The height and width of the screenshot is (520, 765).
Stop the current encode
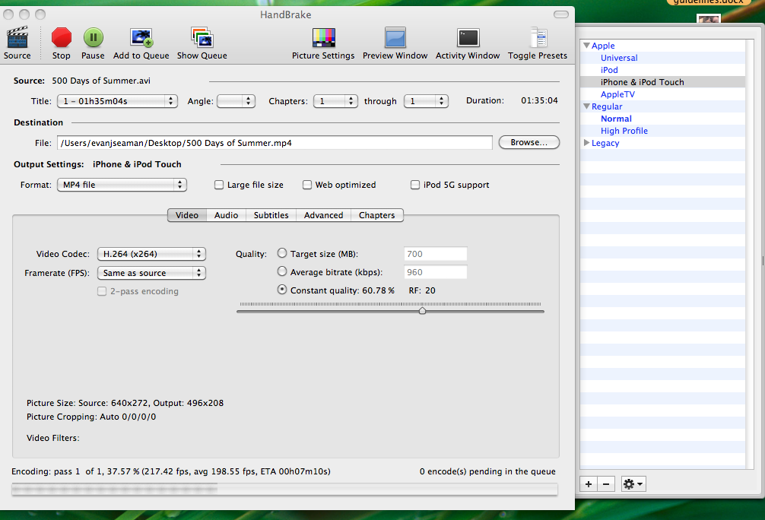click(x=62, y=37)
